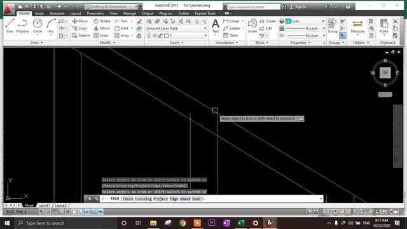Click the Paste tool
This screenshot has width=407, height=229.
pos(384,26)
